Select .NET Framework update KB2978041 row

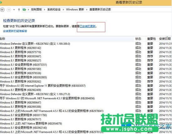coord(86,111)
